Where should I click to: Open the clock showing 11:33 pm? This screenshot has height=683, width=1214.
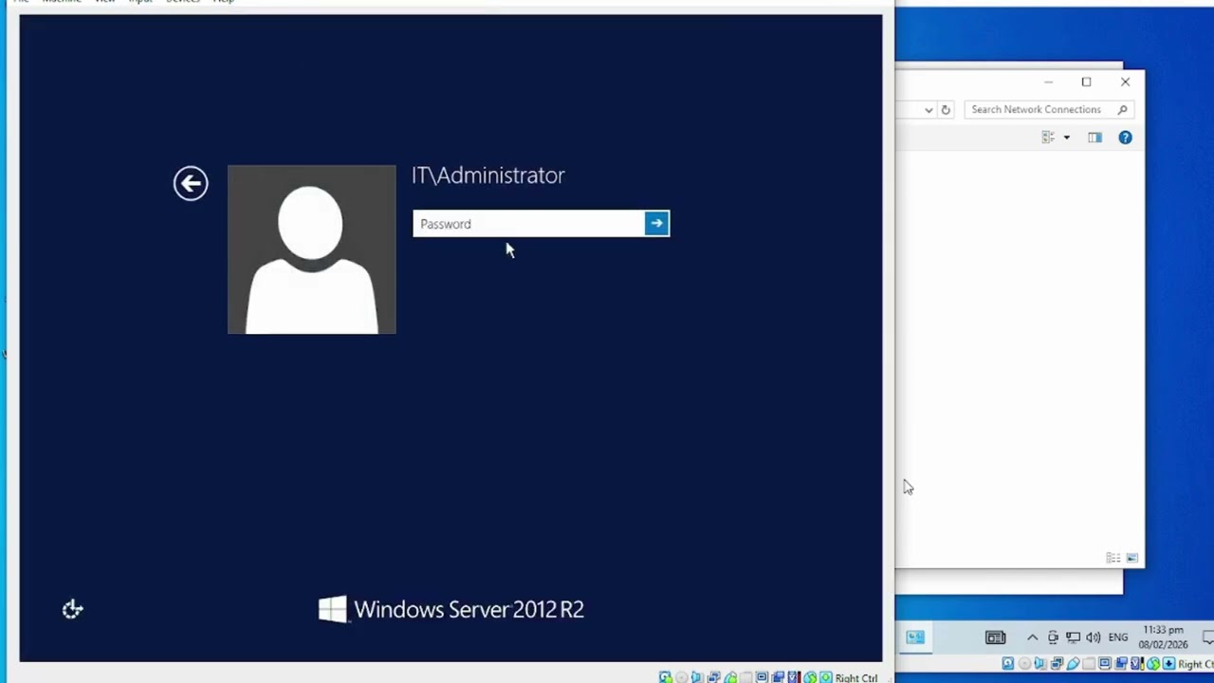[1164, 637]
